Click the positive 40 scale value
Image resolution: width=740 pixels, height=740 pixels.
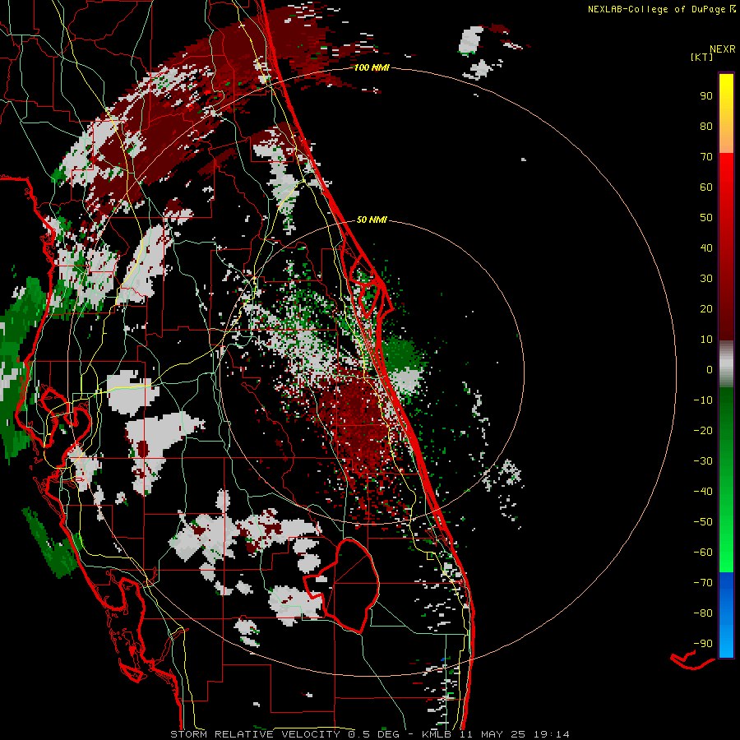(706, 247)
